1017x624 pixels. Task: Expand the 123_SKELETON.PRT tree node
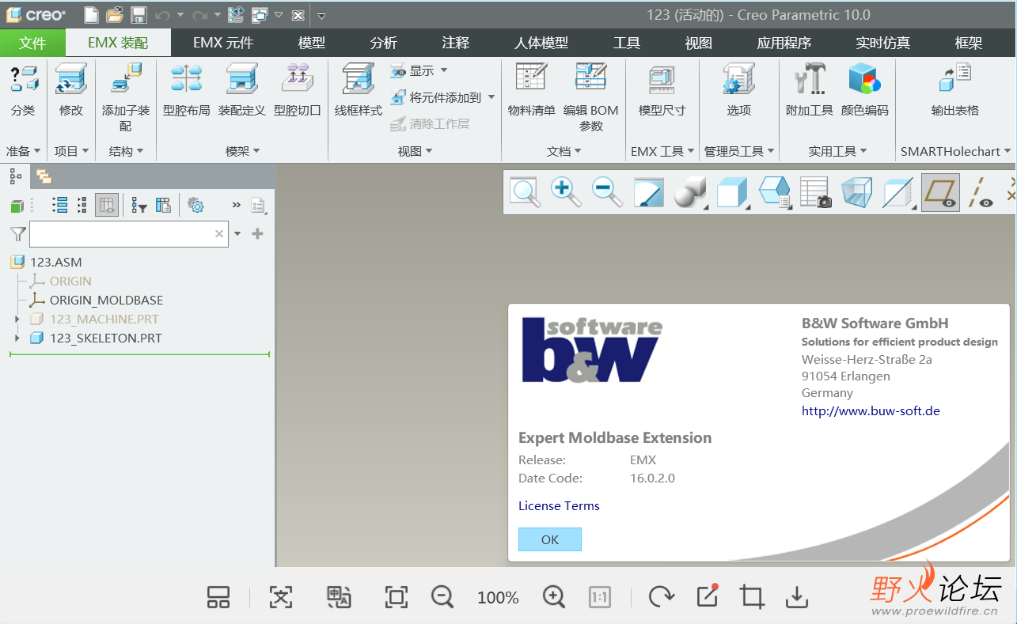pos(17,338)
